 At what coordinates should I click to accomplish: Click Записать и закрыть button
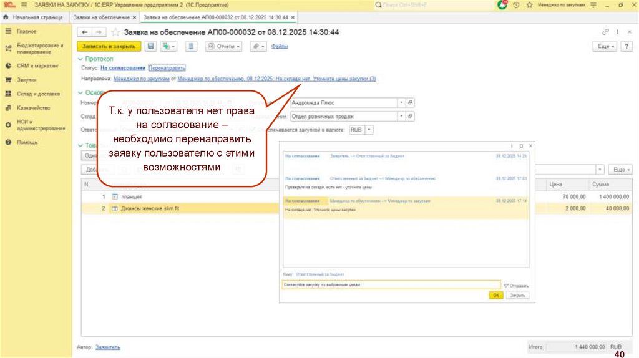[x=109, y=46]
